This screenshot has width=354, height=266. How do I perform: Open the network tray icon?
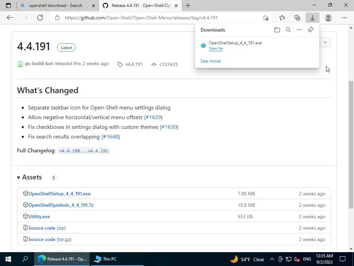pos(289,259)
